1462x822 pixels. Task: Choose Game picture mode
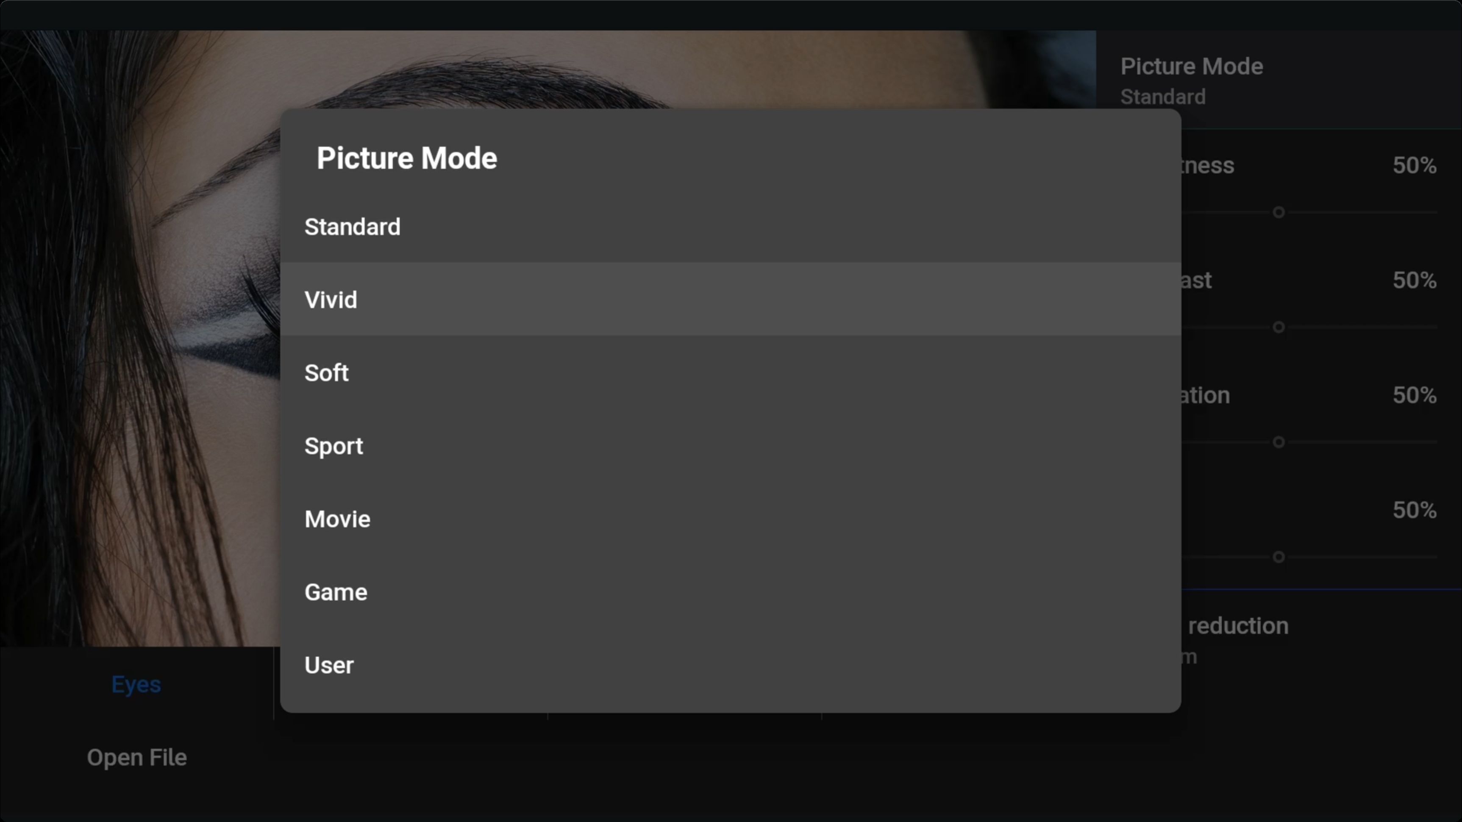tap(731, 592)
